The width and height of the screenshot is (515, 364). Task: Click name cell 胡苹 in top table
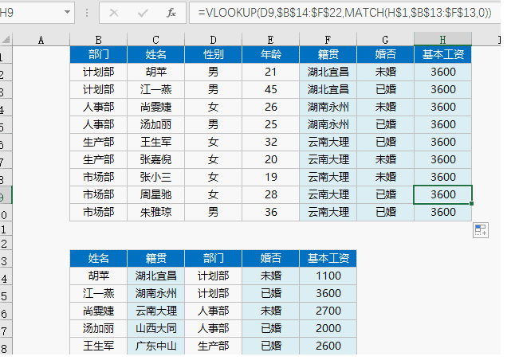point(155,72)
